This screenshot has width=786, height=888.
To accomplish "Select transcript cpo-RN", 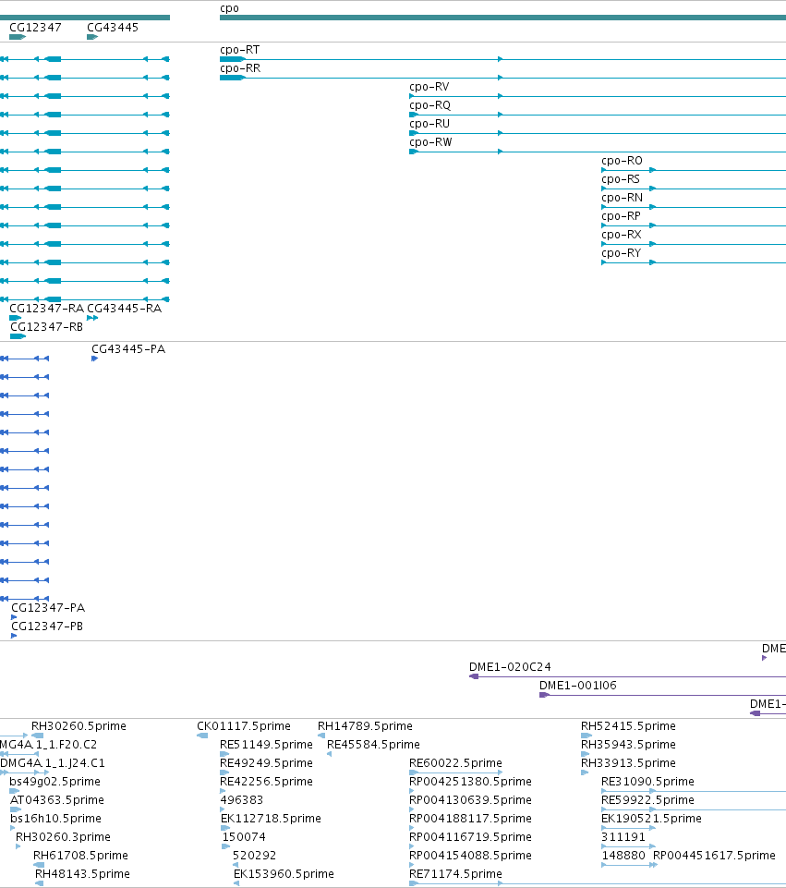I will 622,198.
